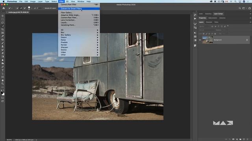Select the Blur tool
Viewport: 252px width, 141px height.
tap(3, 60)
